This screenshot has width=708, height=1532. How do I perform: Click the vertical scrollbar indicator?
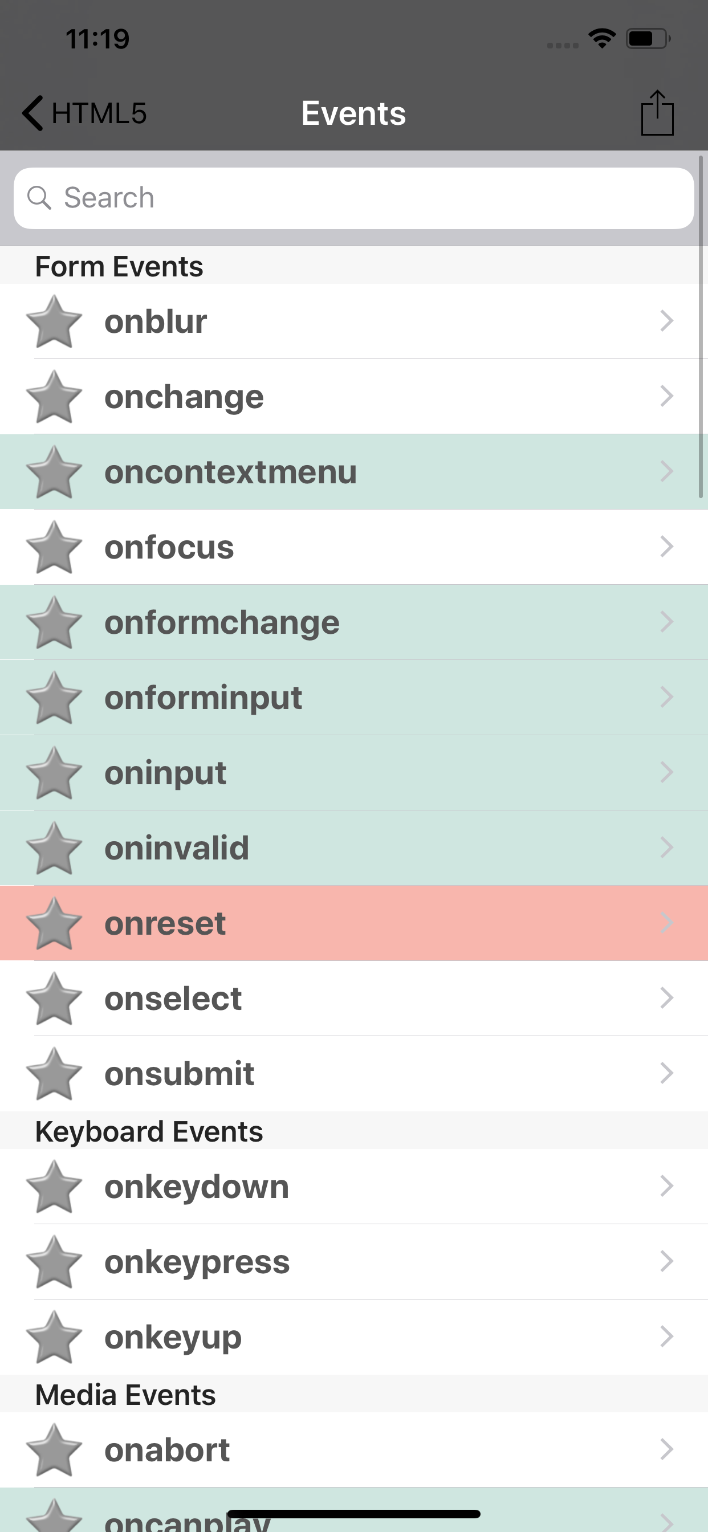pos(701,327)
